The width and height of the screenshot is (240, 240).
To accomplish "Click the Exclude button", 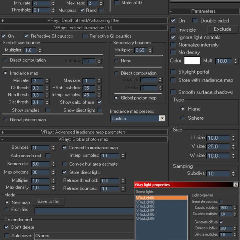I will pyautogui.click(x=223, y=29).
